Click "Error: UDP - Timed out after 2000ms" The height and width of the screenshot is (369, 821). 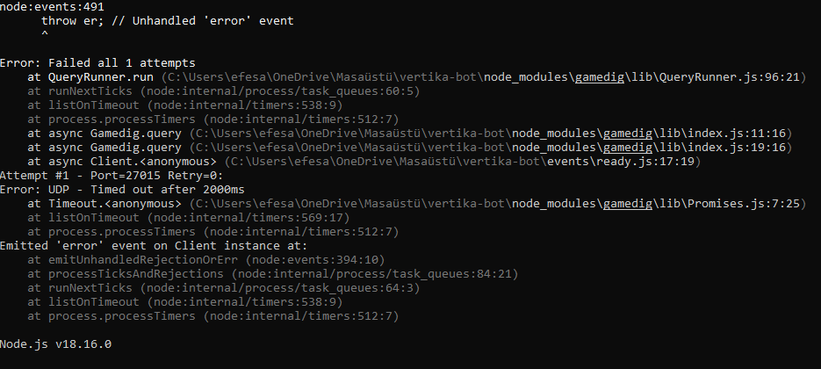pos(122,189)
